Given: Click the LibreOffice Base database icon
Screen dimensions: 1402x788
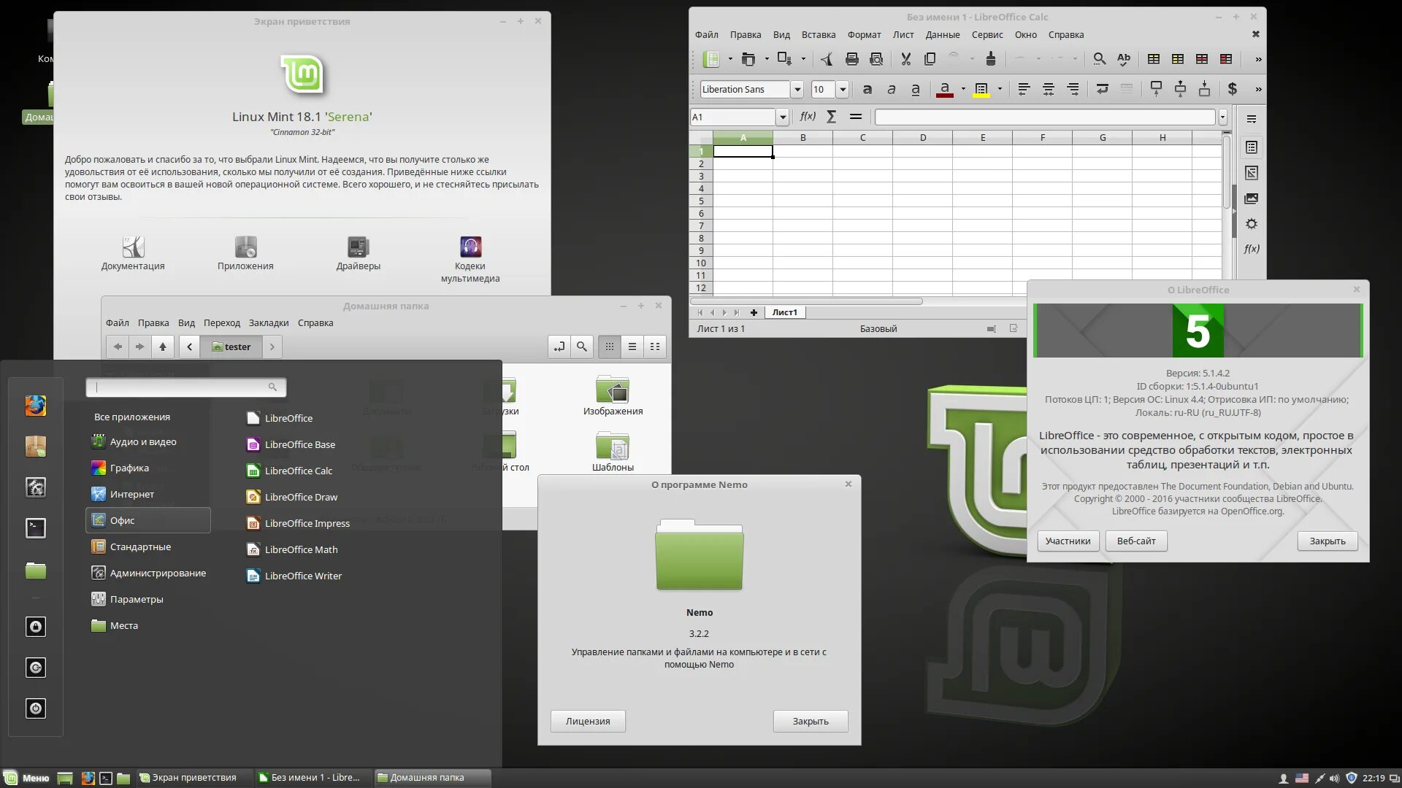Looking at the screenshot, I should [252, 444].
